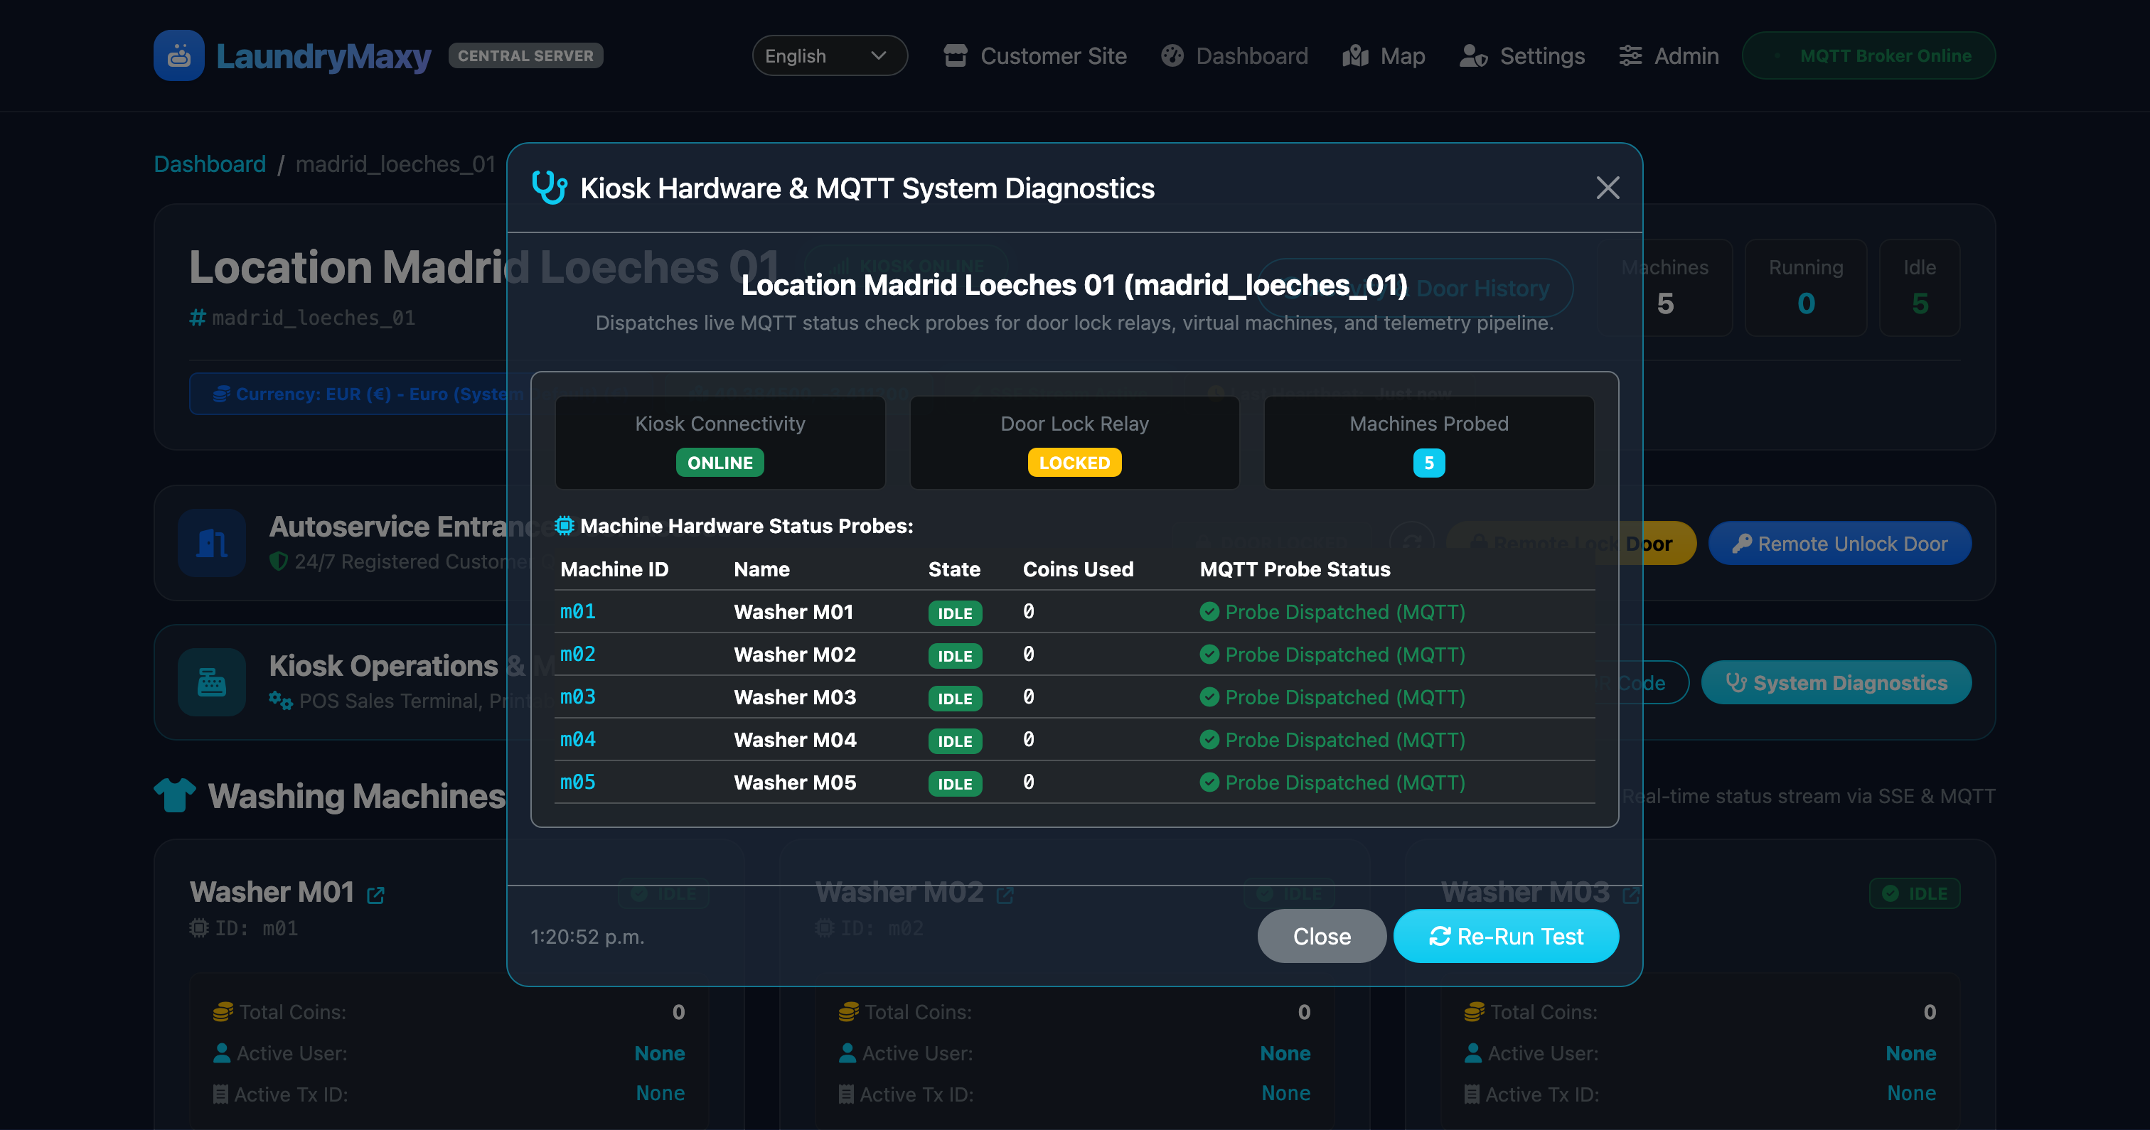Click the hash icon before madrid_loeches_01 location ID

pos(198,317)
